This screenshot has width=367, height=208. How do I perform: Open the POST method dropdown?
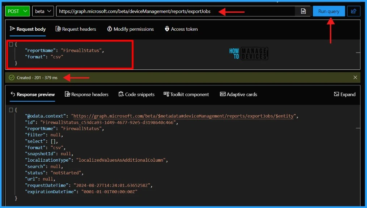[18, 11]
